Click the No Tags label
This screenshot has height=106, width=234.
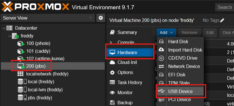point(211,20)
